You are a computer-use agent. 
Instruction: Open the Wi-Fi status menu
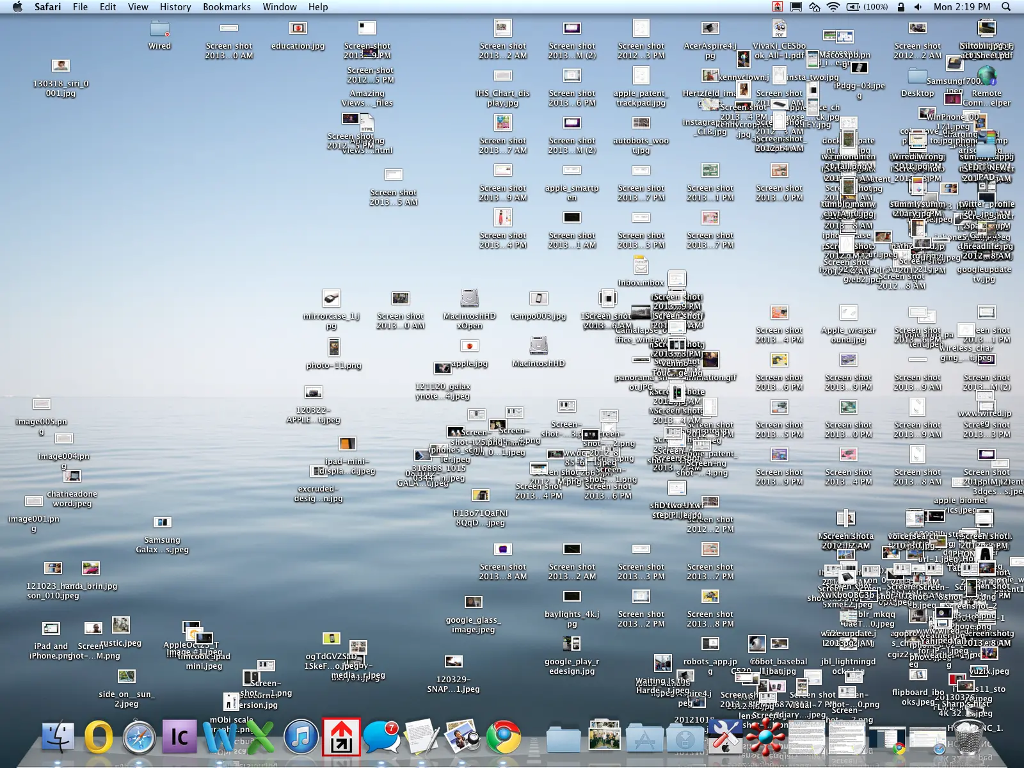(833, 7)
